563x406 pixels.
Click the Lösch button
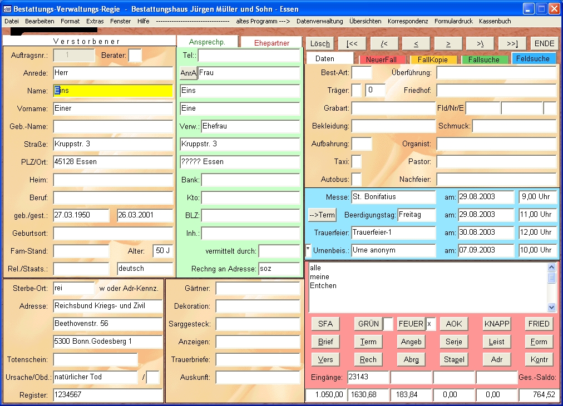320,44
